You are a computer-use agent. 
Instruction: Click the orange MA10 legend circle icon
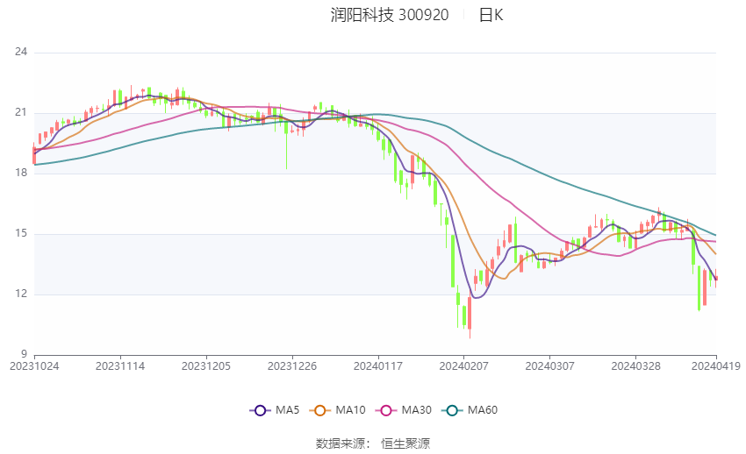point(319,411)
